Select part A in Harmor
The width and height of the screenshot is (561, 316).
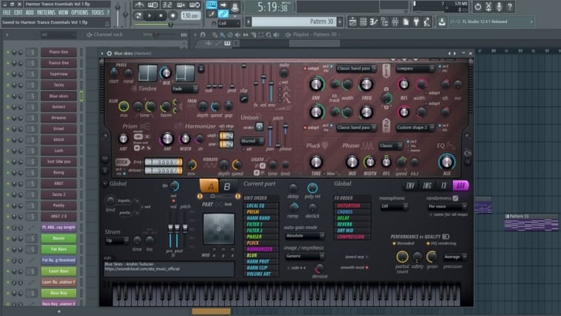210,187
